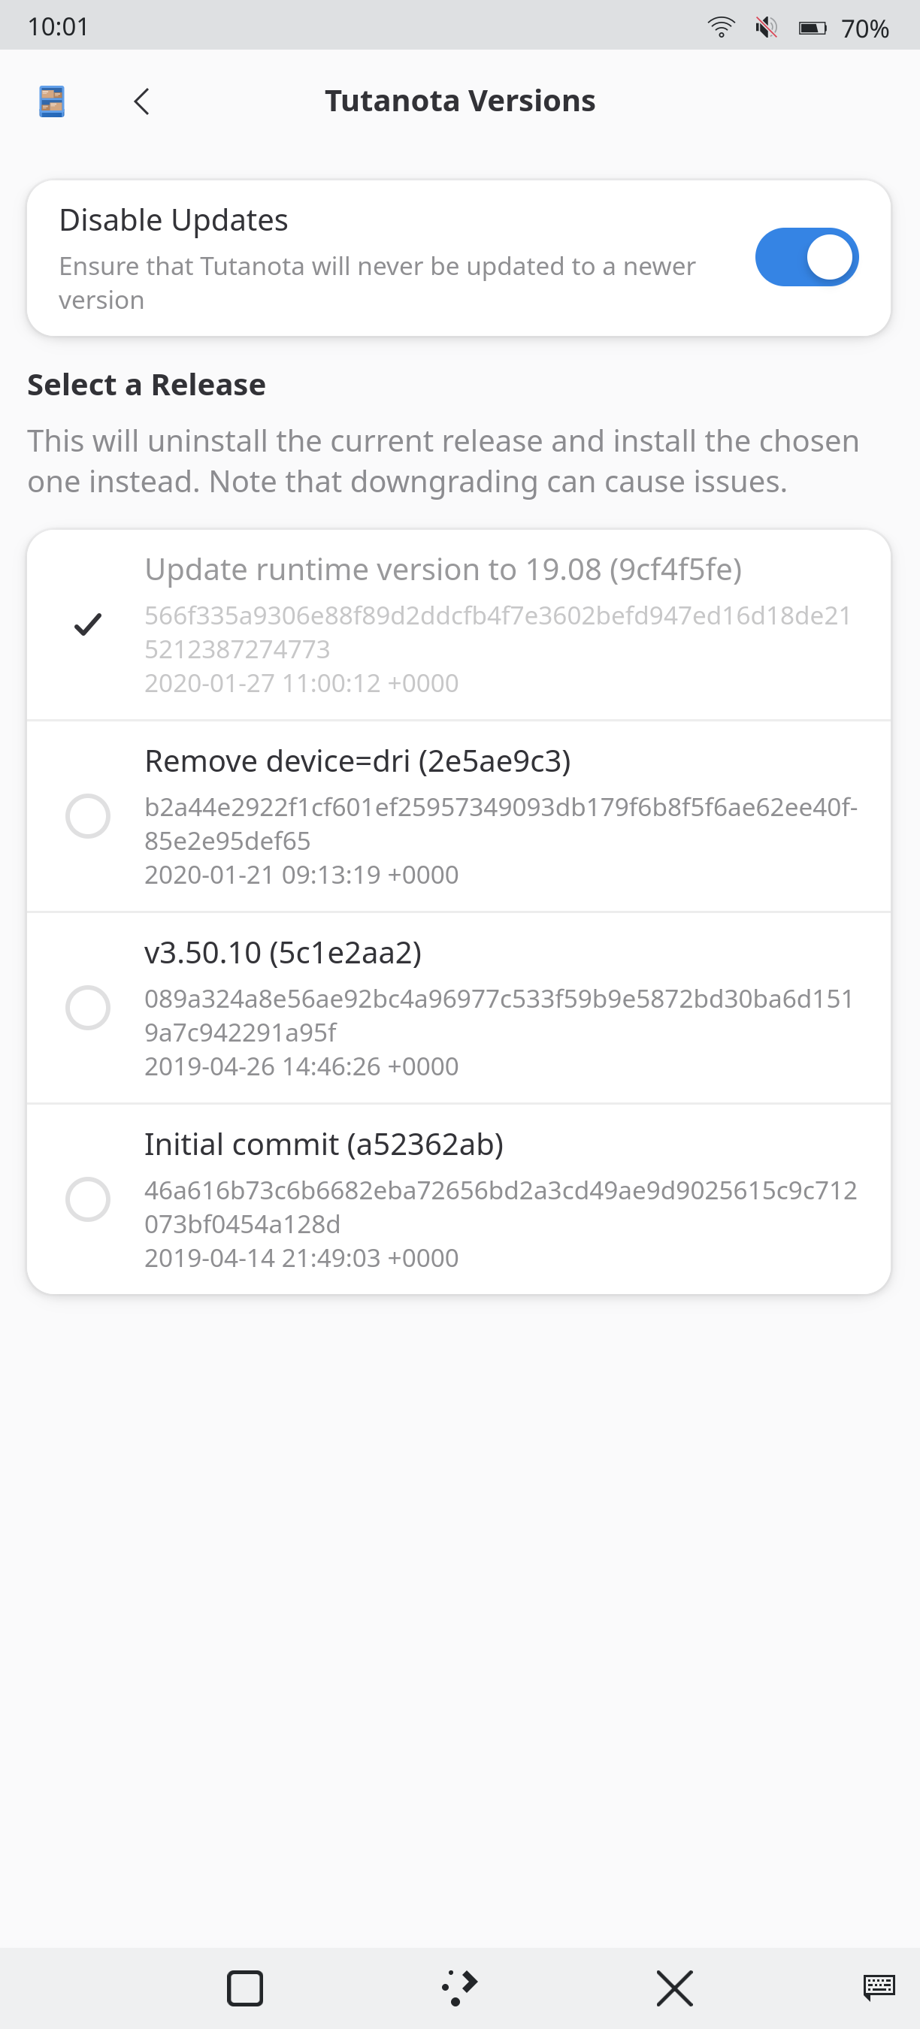Tap the muted sound status icon
The image size is (920, 2029).
click(766, 28)
